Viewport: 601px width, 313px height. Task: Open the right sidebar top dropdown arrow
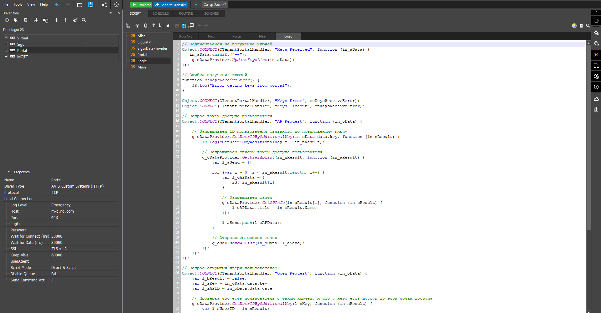(596, 12)
